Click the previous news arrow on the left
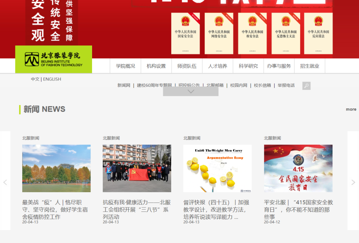Screen dimensions: 359x243 5,182
